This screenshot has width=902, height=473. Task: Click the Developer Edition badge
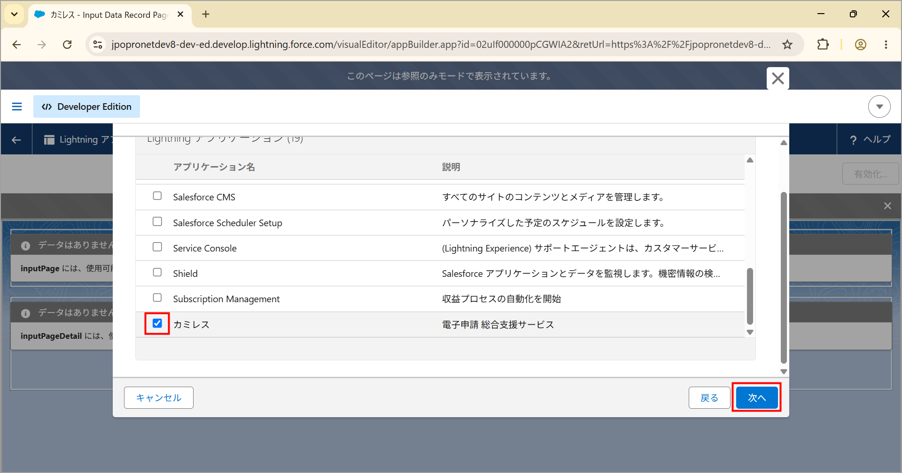86,107
